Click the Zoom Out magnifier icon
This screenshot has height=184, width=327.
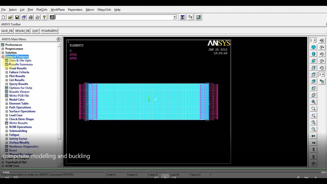pyautogui.click(x=313, y=129)
